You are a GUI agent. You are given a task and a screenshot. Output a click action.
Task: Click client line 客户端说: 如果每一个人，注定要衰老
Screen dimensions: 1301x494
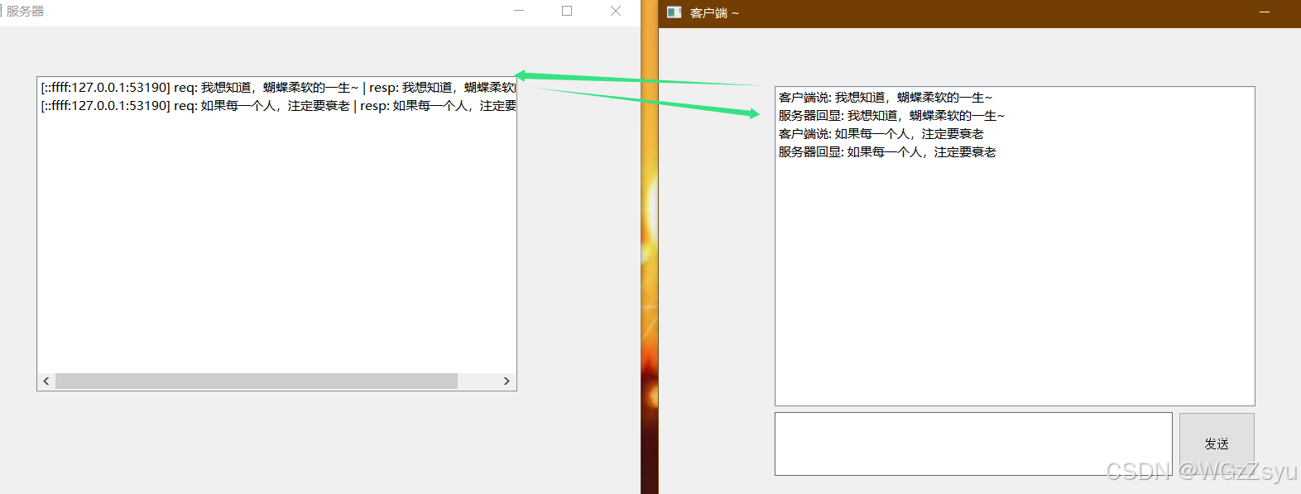(881, 134)
